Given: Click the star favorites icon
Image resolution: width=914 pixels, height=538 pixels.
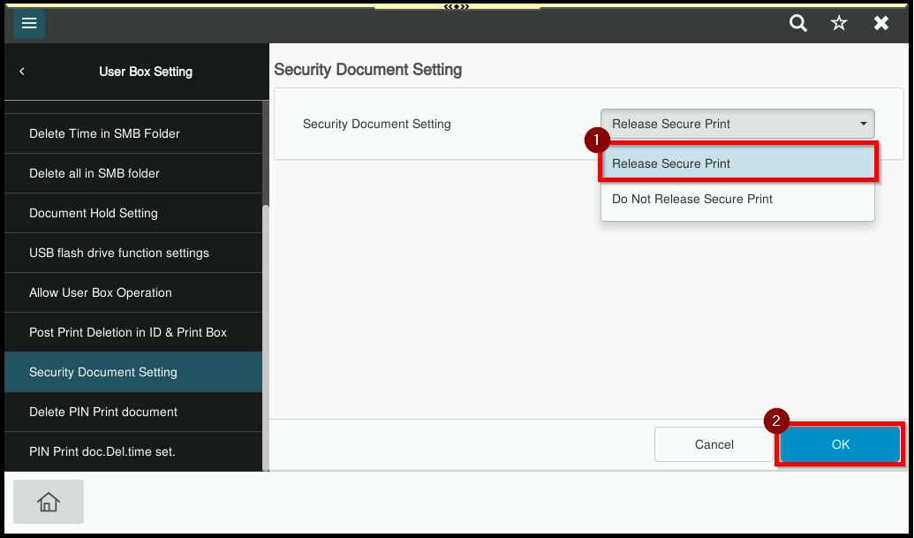Looking at the screenshot, I should coord(839,24).
